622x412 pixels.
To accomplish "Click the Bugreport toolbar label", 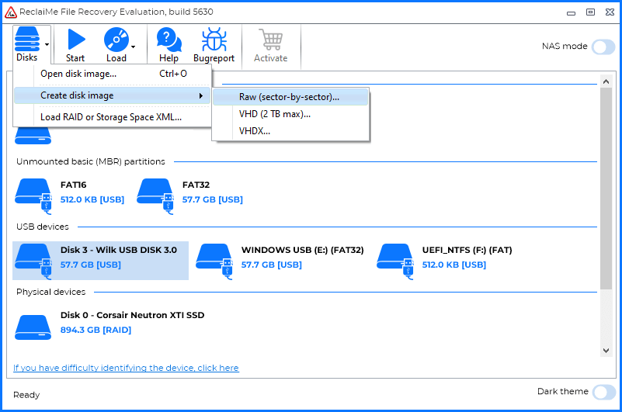I will 214,58.
